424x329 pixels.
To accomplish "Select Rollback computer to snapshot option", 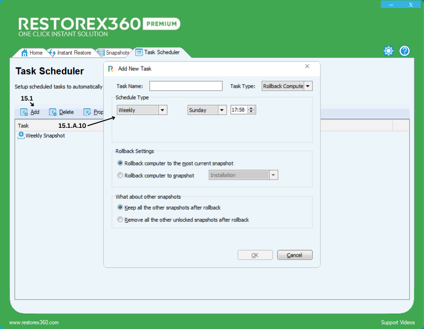I will point(121,175).
